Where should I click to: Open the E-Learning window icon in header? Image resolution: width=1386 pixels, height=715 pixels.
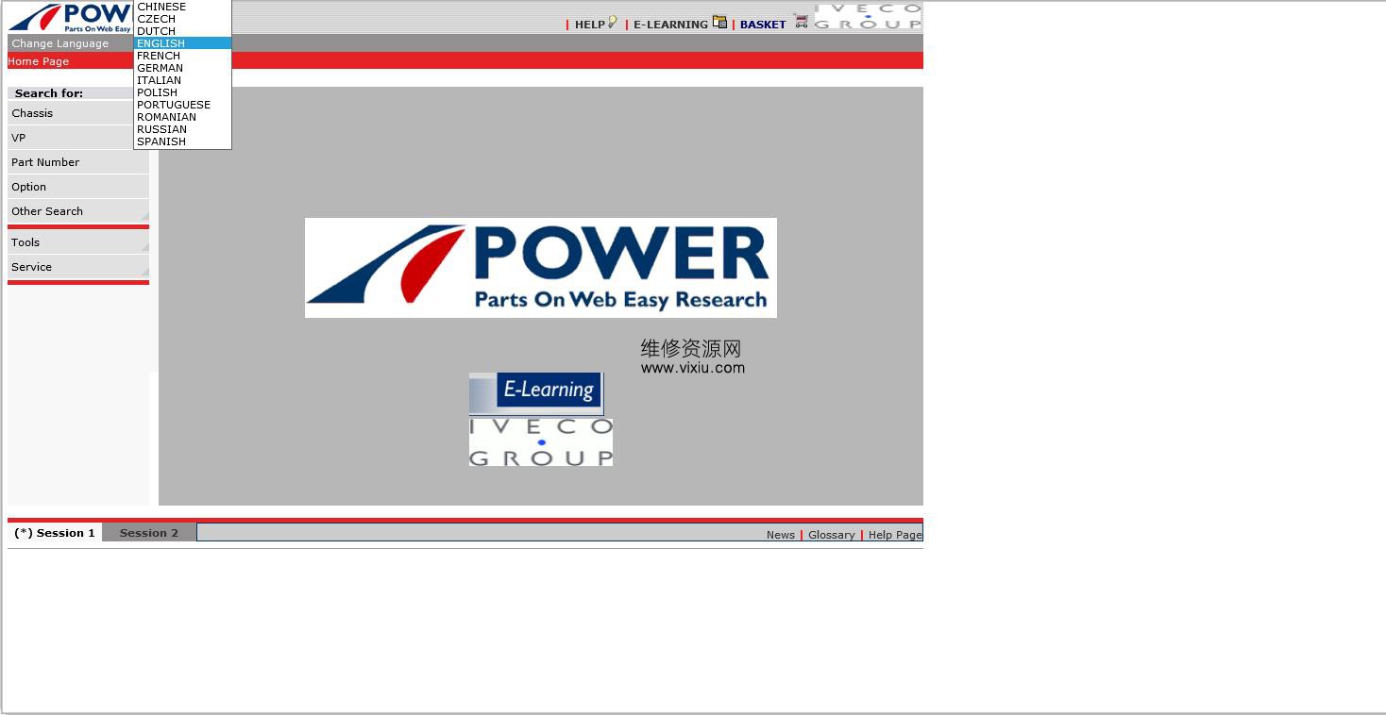(720, 22)
